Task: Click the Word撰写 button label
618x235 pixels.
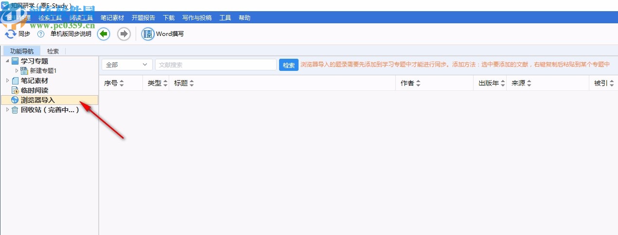Action: pos(170,34)
